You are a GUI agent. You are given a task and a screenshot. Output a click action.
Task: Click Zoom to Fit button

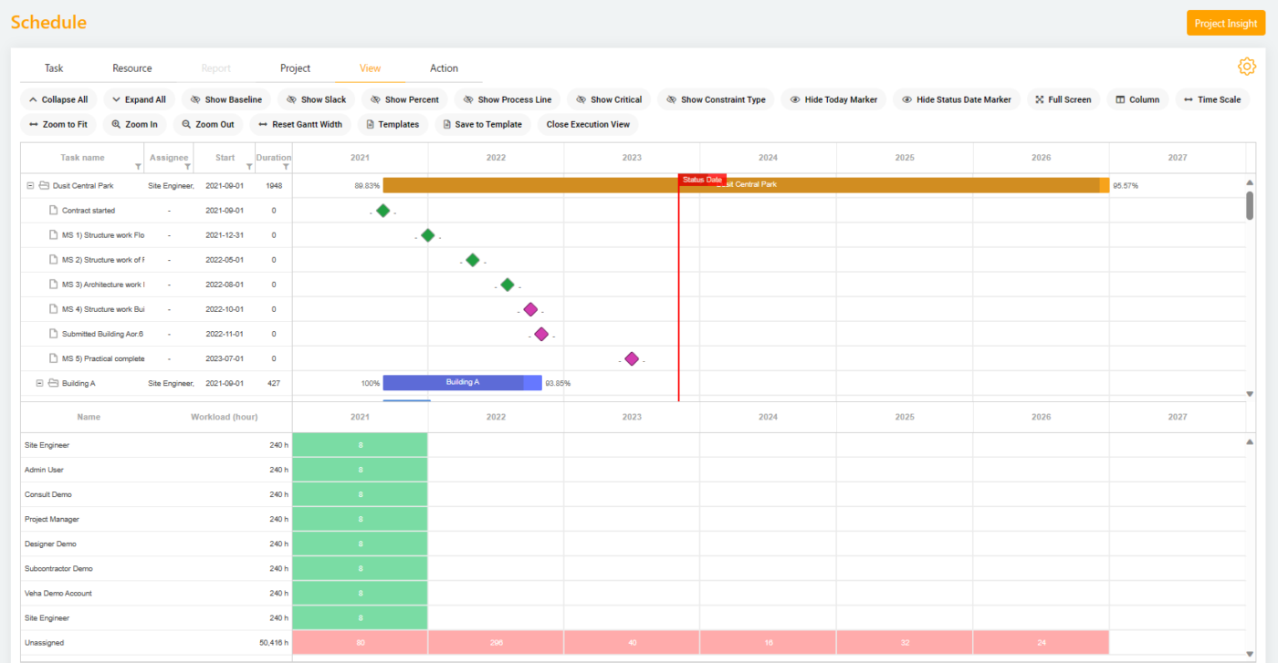[x=58, y=124]
